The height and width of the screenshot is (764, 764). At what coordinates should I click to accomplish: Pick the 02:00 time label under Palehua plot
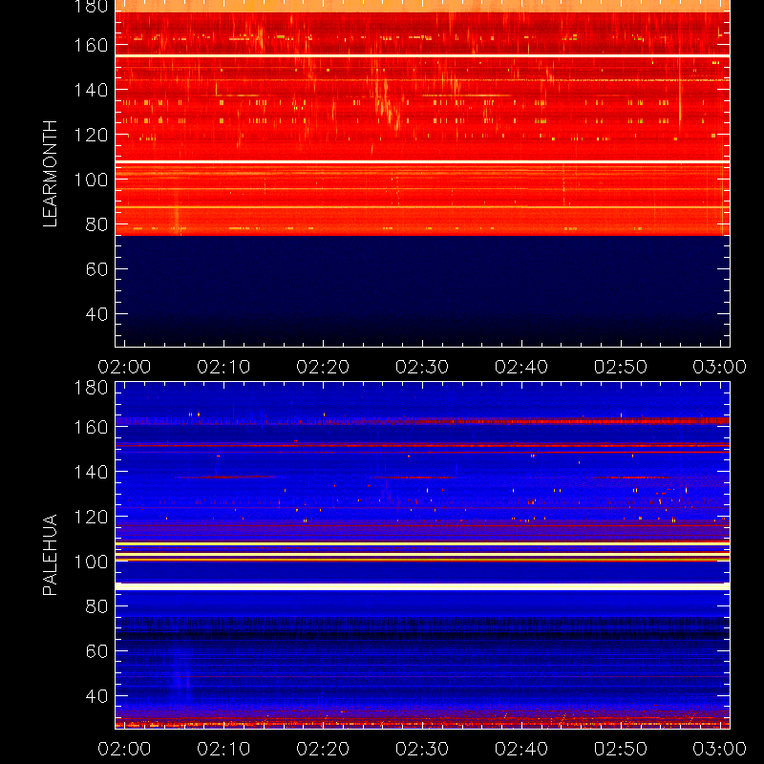pos(124,749)
